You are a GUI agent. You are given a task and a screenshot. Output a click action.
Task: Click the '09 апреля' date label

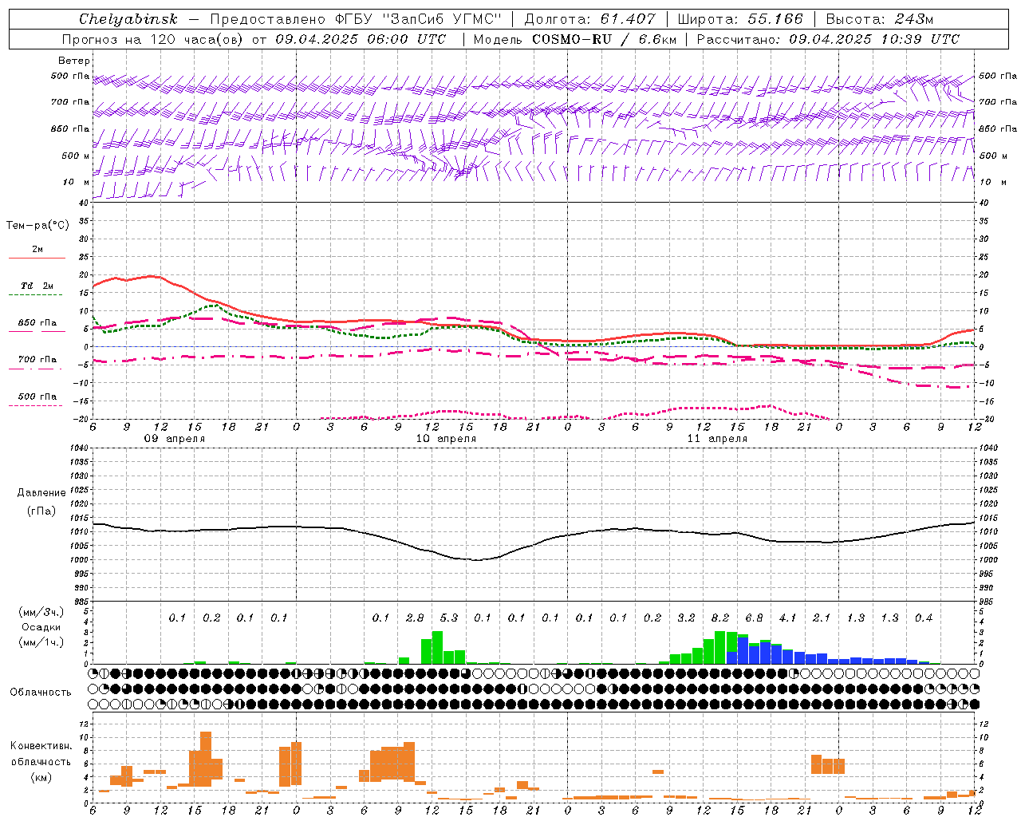click(174, 439)
